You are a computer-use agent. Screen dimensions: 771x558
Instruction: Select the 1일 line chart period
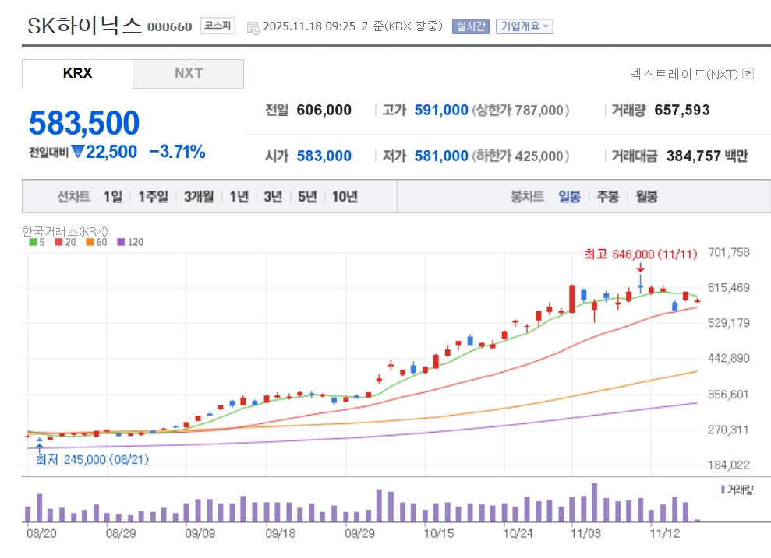pos(113,197)
